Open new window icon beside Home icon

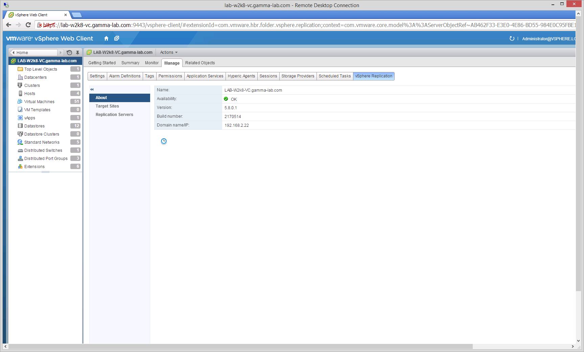(x=117, y=39)
